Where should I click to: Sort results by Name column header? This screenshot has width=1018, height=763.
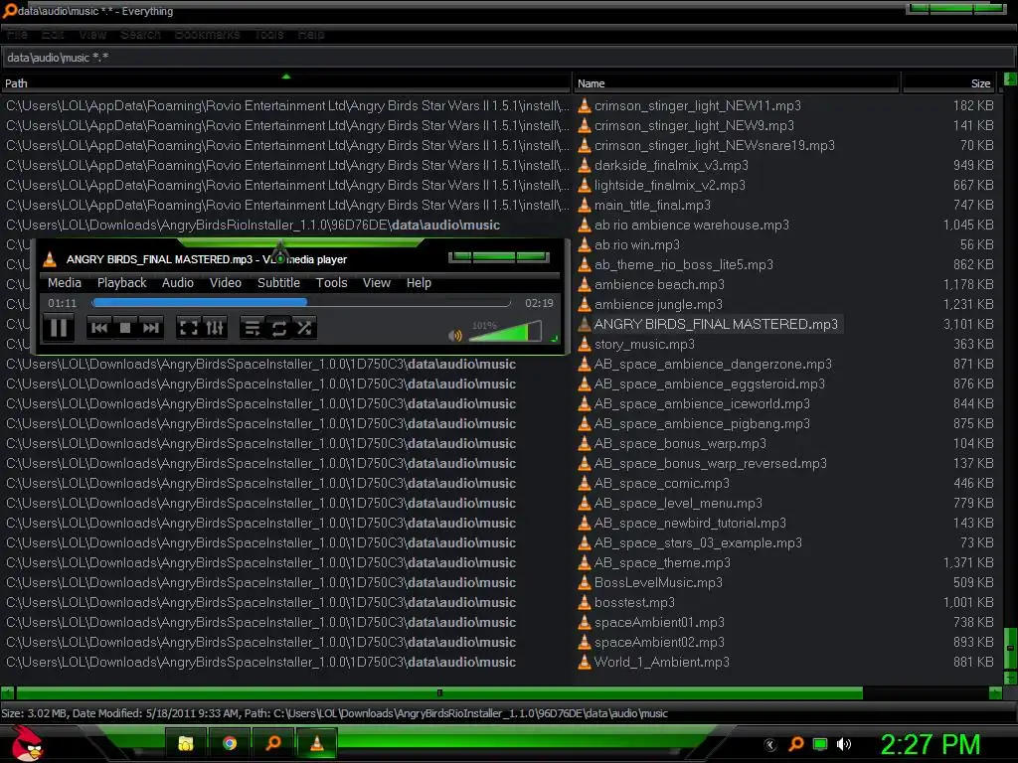click(737, 83)
